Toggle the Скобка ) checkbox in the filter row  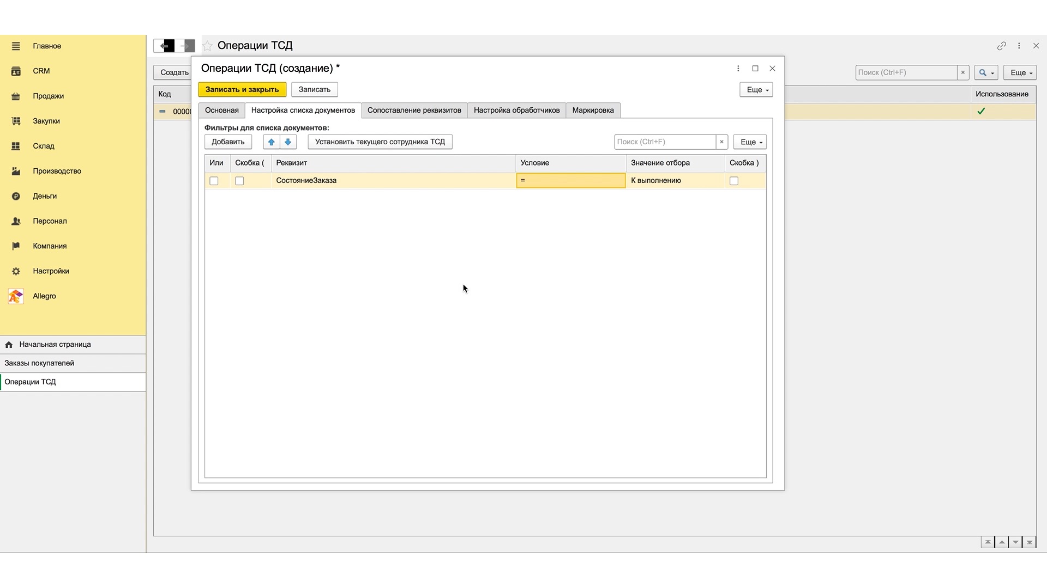[x=734, y=181]
